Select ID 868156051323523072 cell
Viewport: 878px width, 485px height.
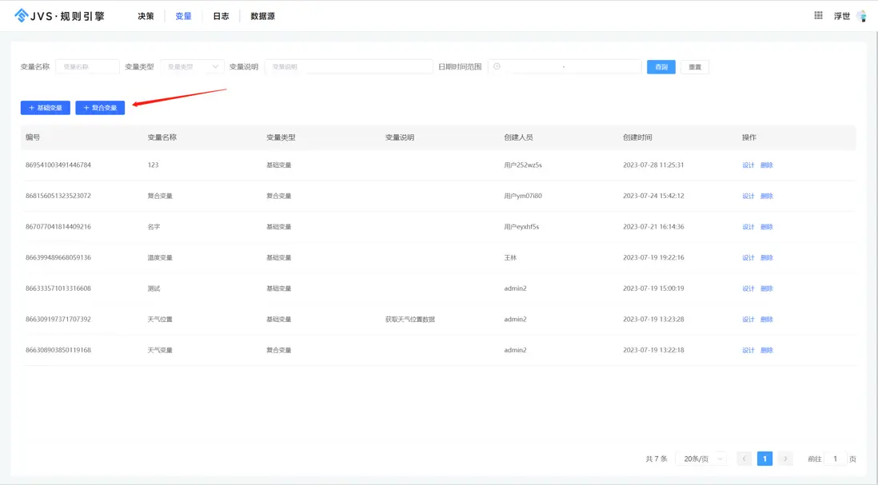point(58,196)
